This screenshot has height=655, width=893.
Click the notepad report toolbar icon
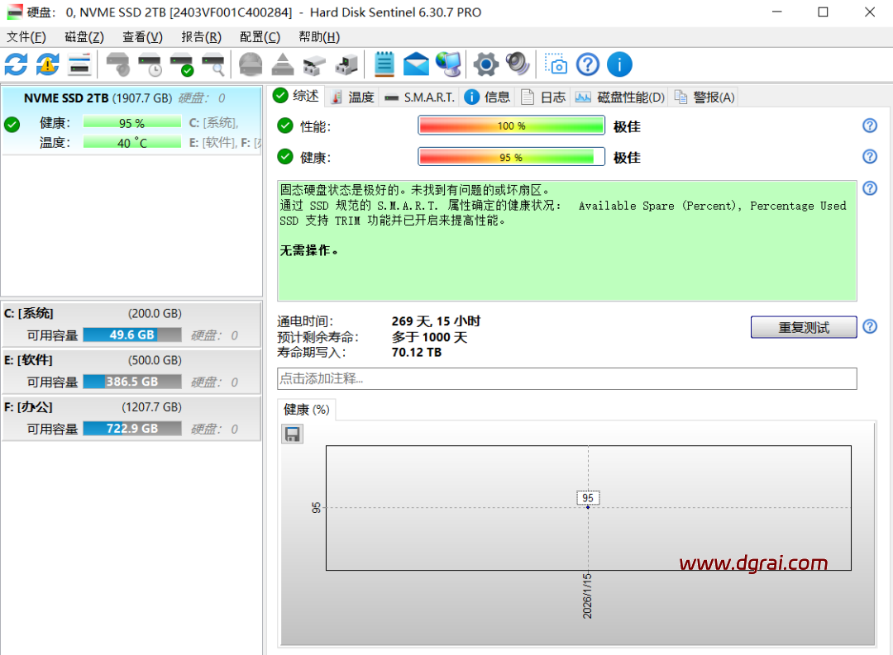click(384, 64)
